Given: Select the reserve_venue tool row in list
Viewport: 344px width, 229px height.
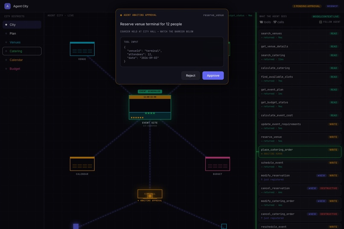Looking at the screenshot, I should coord(300,139).
